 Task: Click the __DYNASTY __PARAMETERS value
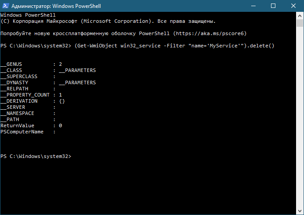pos(77,82)
